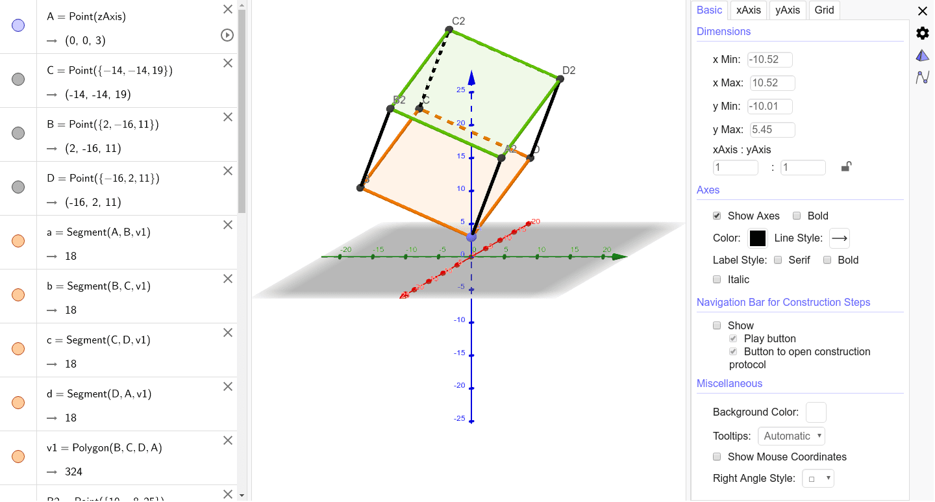Screen dimensions: 935x502
Task: Click the x Min input field
Action: (x=770, y=59)
